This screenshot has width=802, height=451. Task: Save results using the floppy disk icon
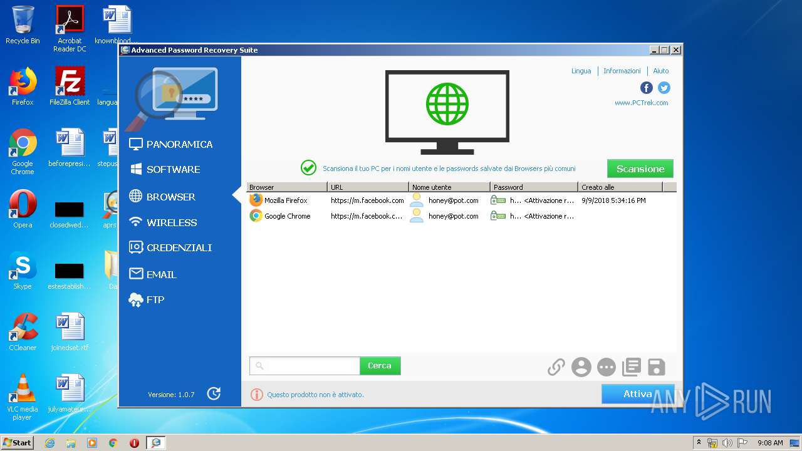tap(656, 367)
